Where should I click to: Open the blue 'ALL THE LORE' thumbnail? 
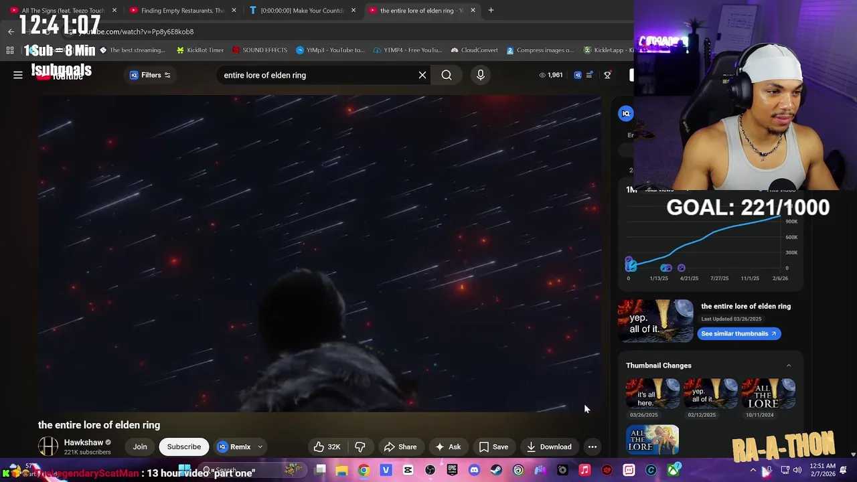[x=653, y=439]
